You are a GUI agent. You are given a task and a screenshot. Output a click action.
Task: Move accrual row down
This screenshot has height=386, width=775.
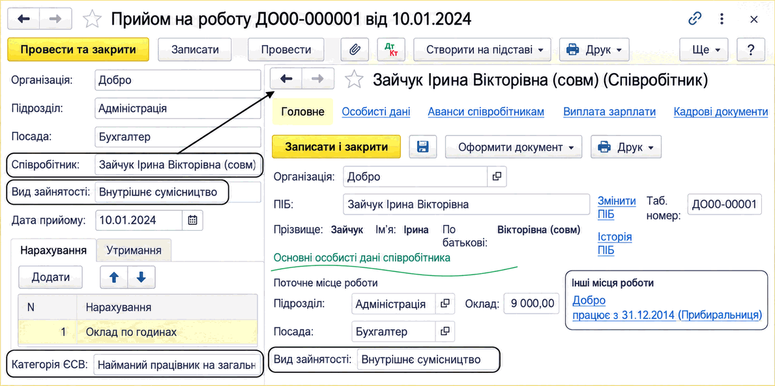pos(141,277)
